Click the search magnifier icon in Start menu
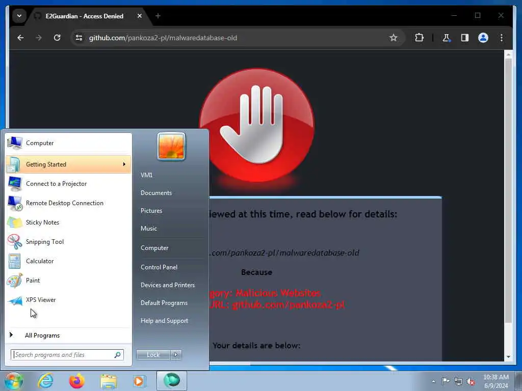 pos(118,355)
